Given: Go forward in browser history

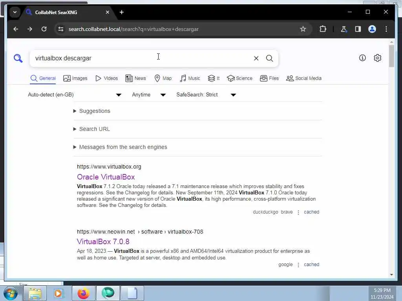Looking at the screenshot, I should (x=30, y=29).
